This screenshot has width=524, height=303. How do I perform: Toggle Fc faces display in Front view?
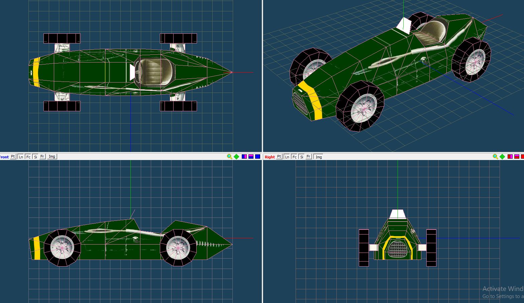click(x=28, y=157)
